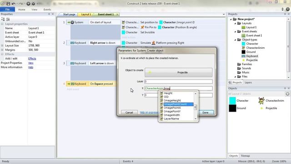Click Set Invisible action text
This screenshot has width=291, height=164.
point(147,32)
